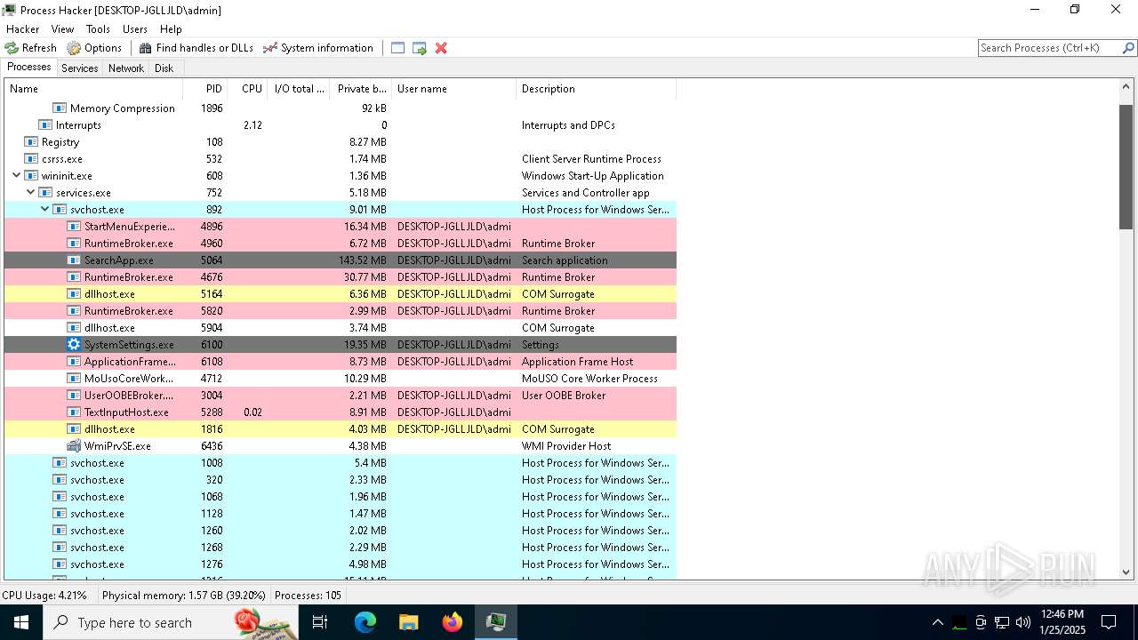Switch to the Services tab
Image resolution: width=1138 pixels, height=640 pixels.
click(79, 68)
